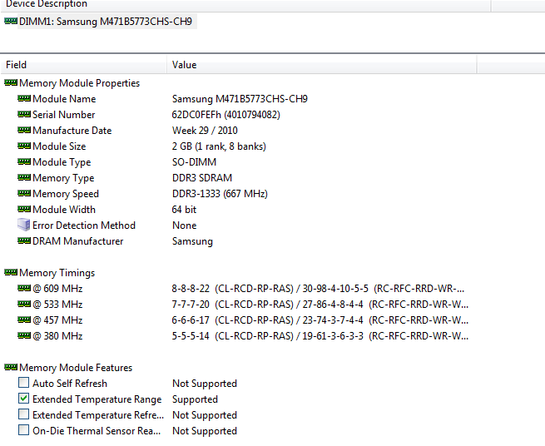Select value Week 29 / 2010
Screen dimensions: 545x446
205,131
